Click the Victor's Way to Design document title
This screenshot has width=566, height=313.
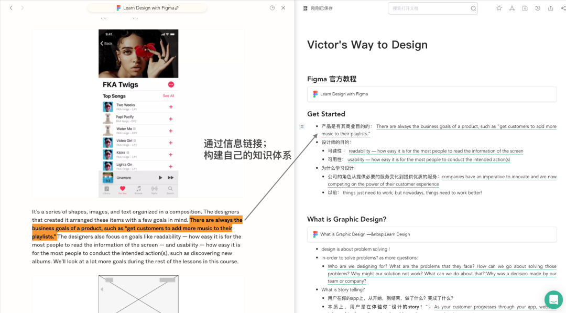(x=367, y=45)
